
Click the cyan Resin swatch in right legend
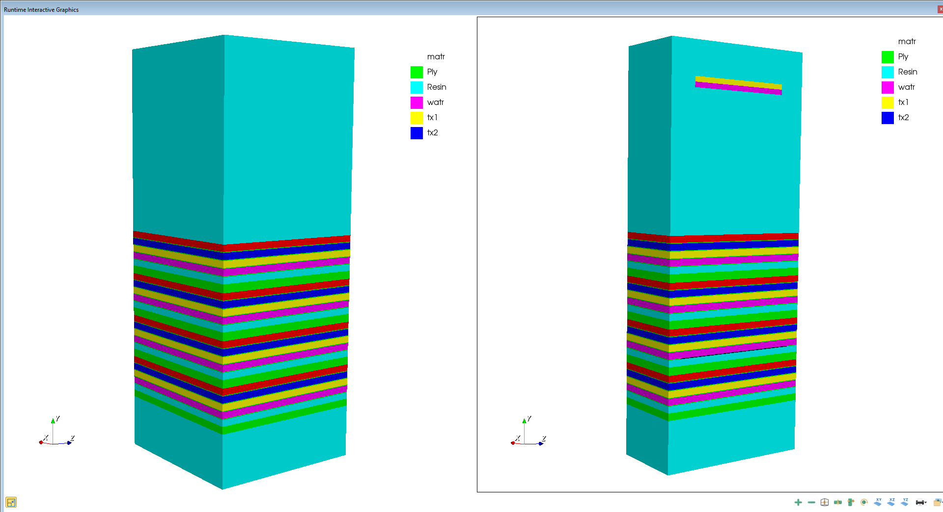pos(888,72)
